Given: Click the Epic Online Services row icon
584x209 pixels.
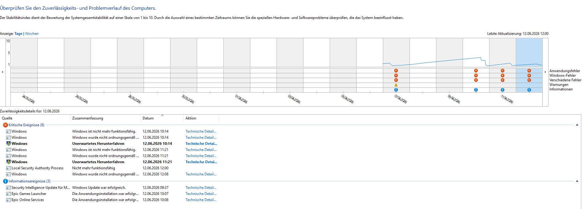Looking at the screenshot, I should click(9, 200).
